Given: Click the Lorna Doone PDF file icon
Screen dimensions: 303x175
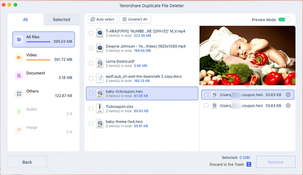Looking at the screenshot, I should point(100,63).
